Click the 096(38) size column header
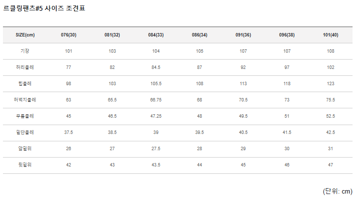This screenshot has height=197, width=355. (287, 35)
